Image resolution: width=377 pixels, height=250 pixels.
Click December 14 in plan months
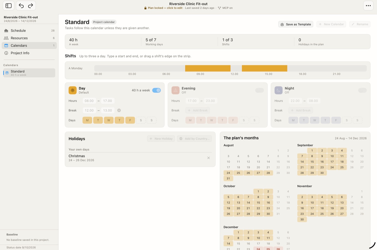[228, 244]
